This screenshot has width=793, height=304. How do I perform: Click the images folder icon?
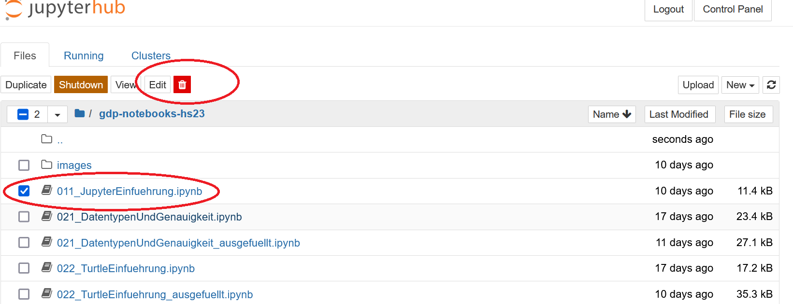click(47, 165)
